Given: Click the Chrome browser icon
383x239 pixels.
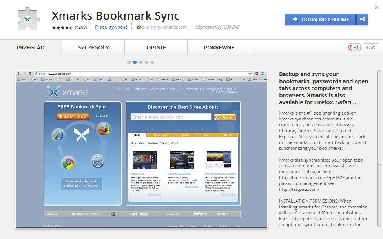Looking at the screenshot, I should click(x=68, y=163).
